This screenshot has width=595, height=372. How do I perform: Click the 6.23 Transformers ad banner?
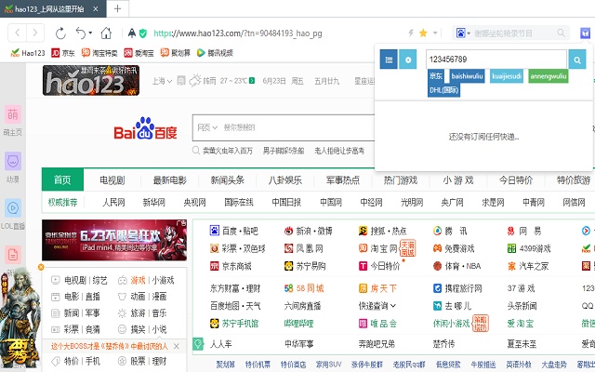[114, 240]
